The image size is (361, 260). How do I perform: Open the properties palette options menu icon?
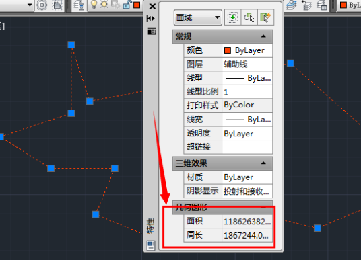coord(152,31)
